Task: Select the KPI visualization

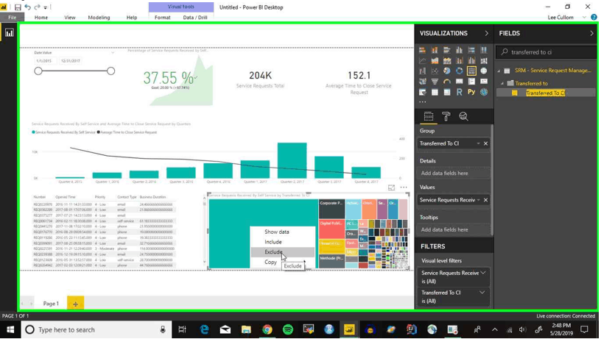Action: point(484,81)
